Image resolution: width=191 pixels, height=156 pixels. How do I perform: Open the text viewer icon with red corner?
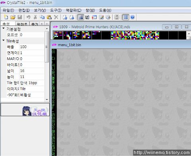coord(94,17)
